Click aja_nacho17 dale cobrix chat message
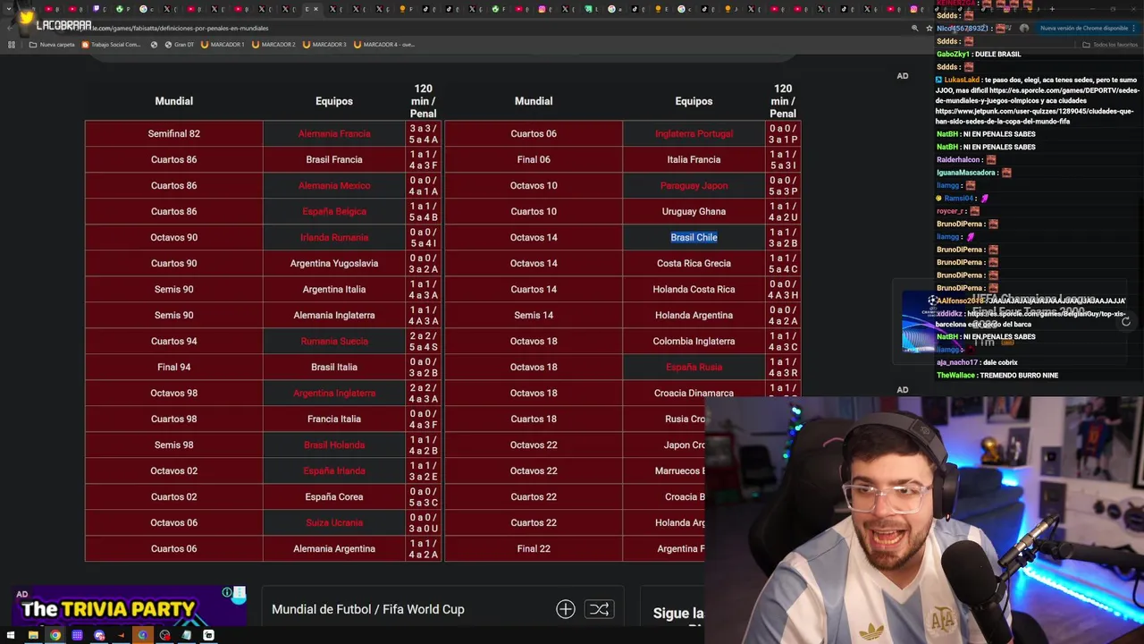The height and width of the screenshot is (644, 1144). click(x=977, y=362)
